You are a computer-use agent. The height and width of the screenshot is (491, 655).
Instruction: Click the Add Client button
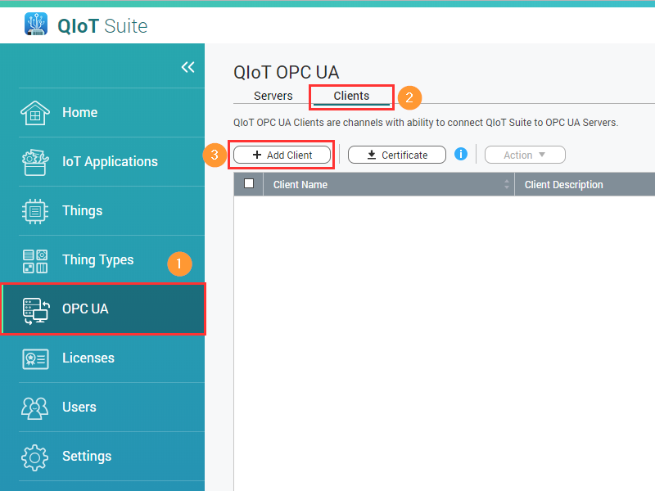coord(282,155)
